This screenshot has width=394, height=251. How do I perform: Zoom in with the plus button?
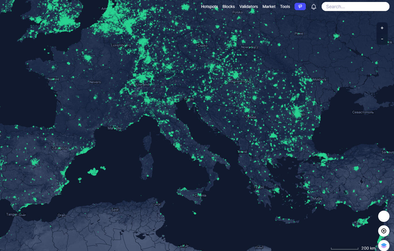point(382,28)
